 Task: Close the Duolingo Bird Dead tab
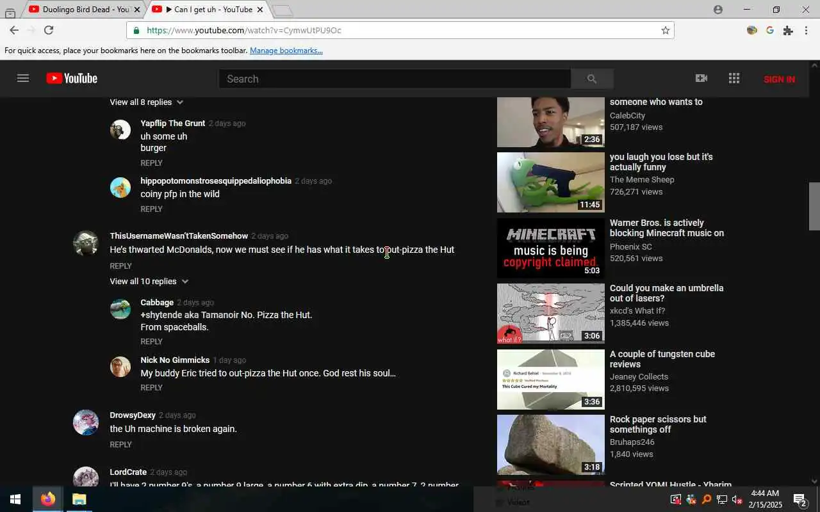pyautogui.click(x=136, y=10)
